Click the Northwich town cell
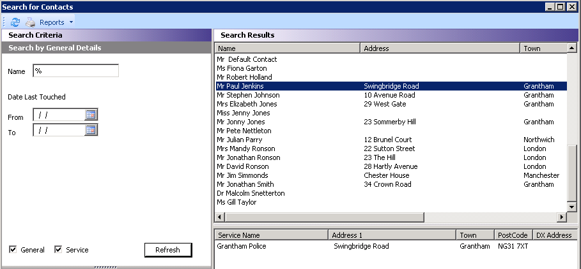The image size is (581, 269). [x=539, y=140]
